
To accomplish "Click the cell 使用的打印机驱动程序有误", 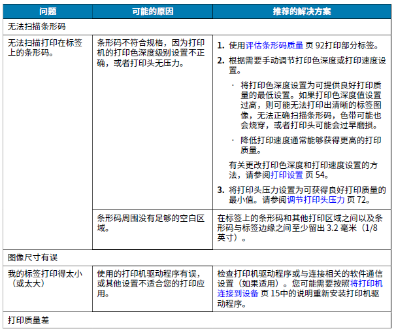I will click(x=152, y=289).
